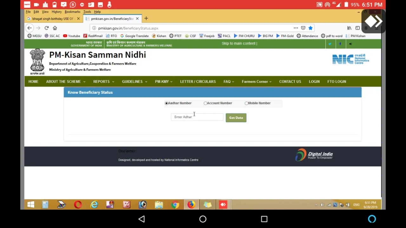The width and height of the screenshot is (406, 228).
Task: Go to browser home page
Action: pyautogui.click(x=55, y=28)
